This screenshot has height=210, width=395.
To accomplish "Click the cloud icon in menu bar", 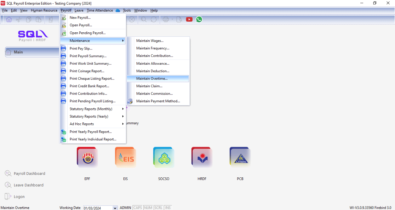I will coord(118,10).
